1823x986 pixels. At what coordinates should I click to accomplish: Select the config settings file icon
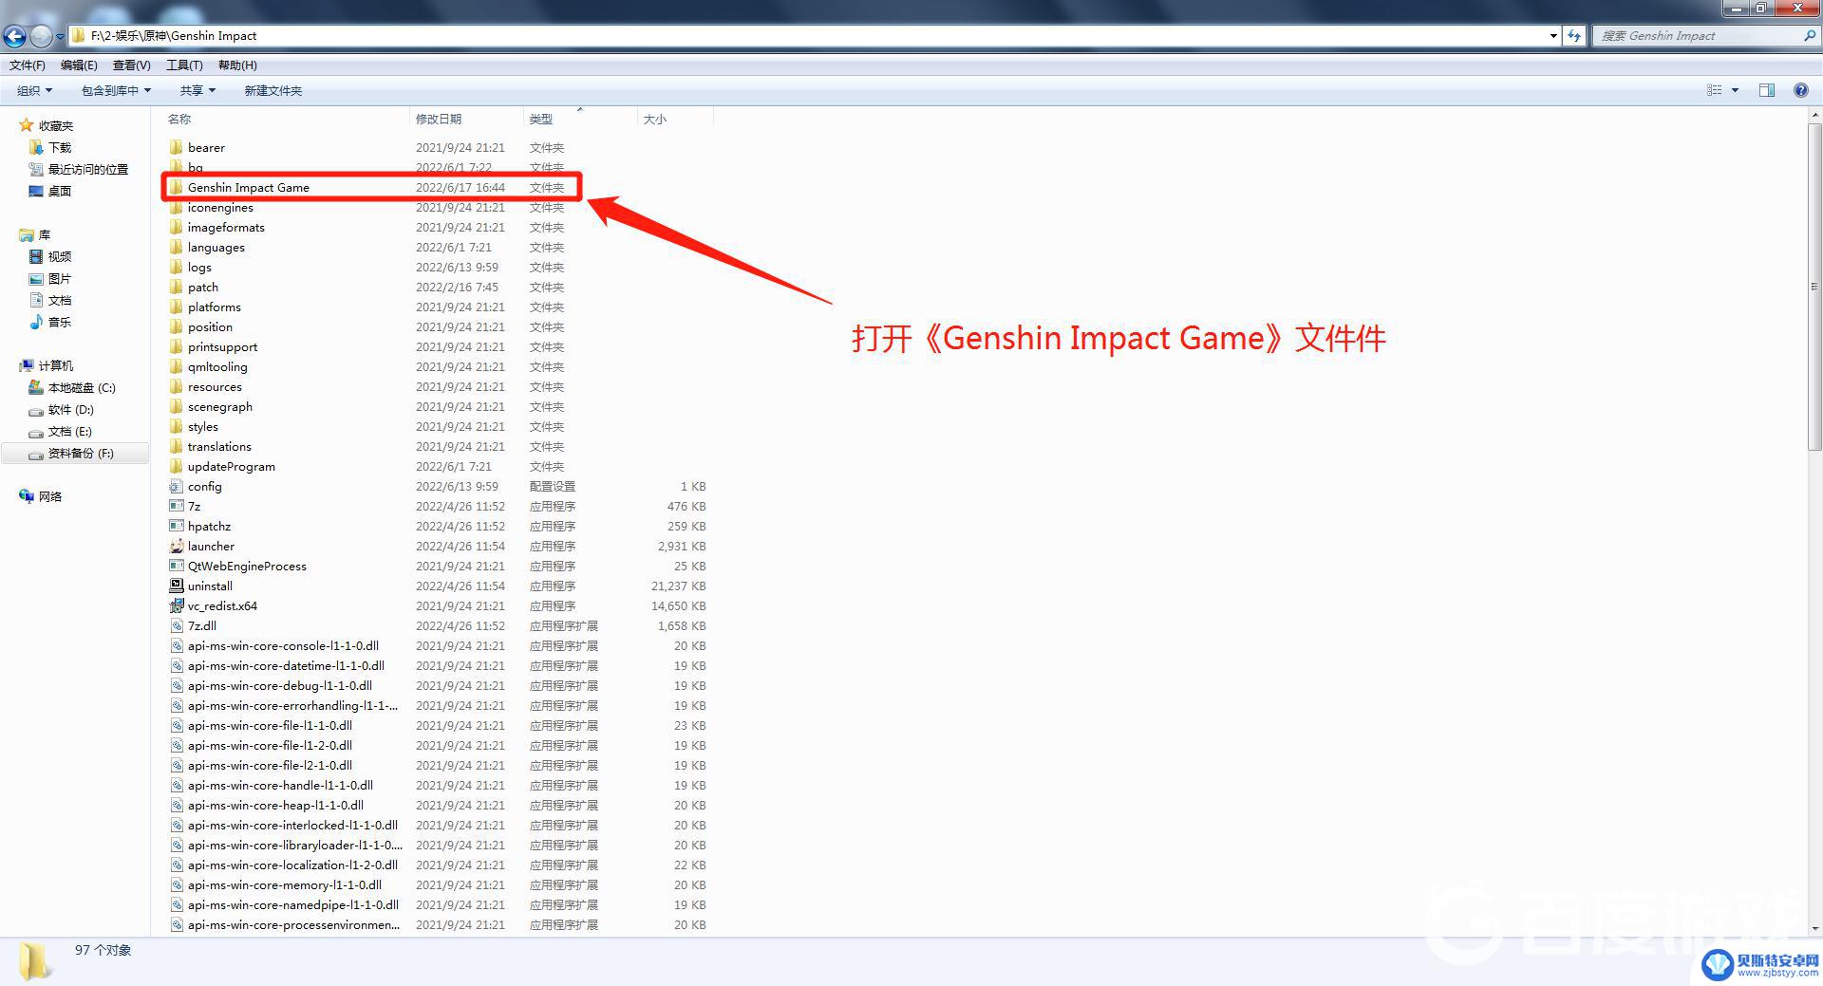[x=176, y=487]
